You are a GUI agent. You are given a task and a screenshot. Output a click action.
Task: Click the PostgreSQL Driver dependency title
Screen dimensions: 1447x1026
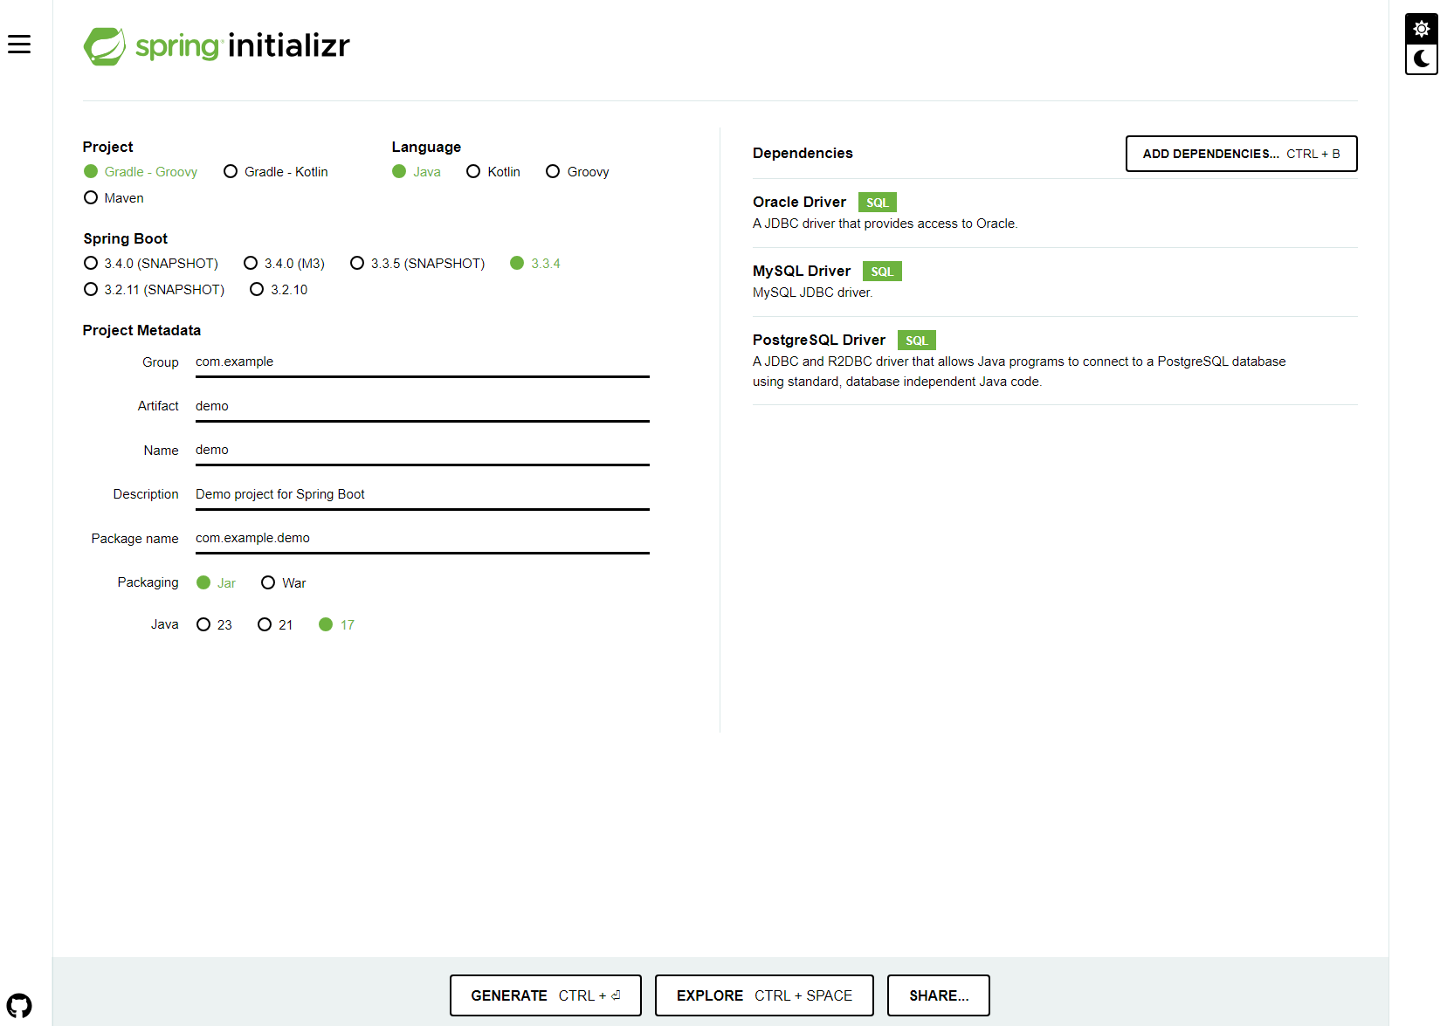[819, 341]
